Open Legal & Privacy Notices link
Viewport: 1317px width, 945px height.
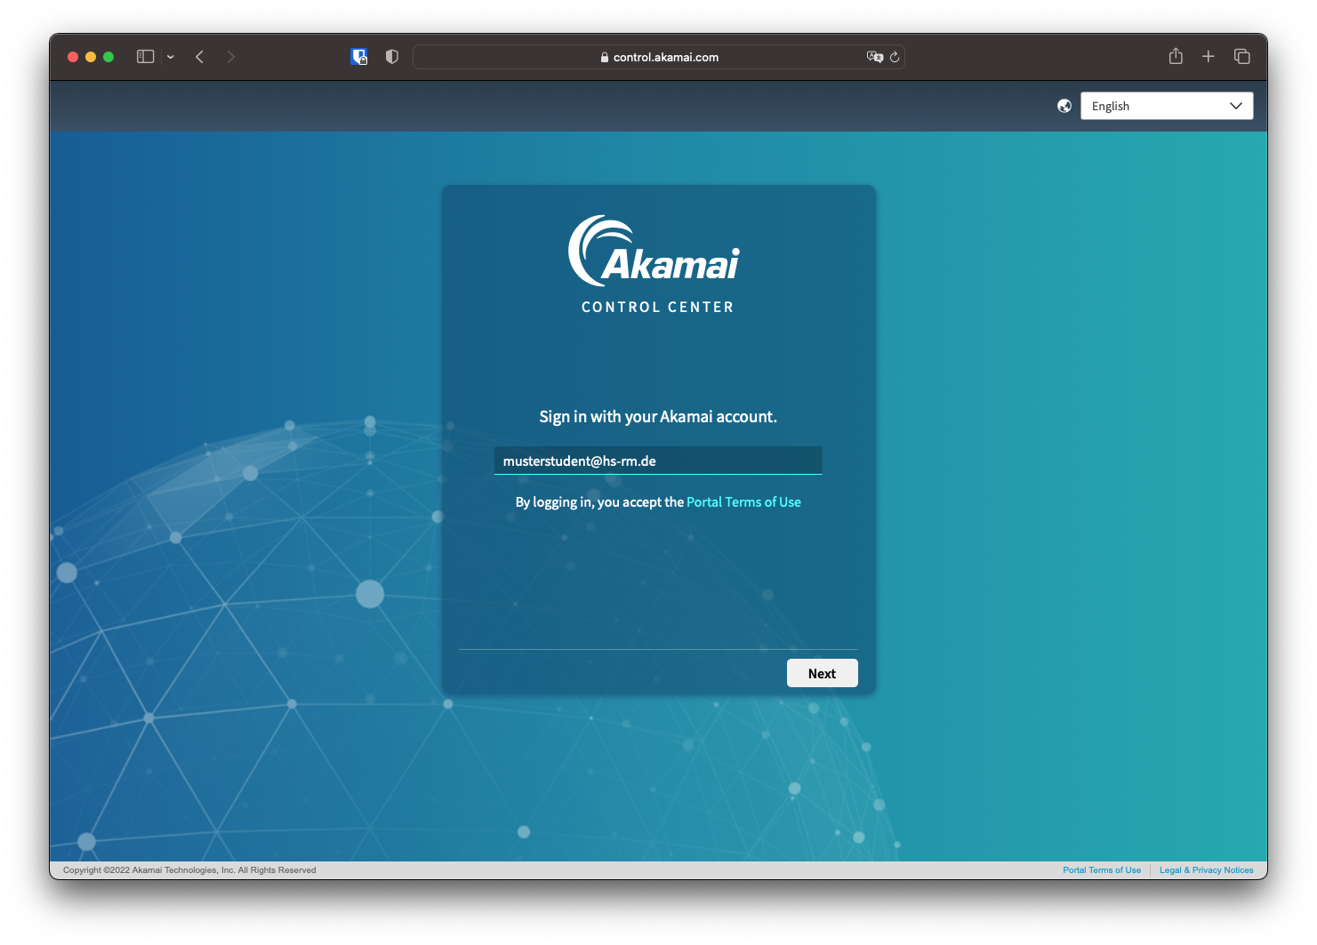(x=1207, y=870)
